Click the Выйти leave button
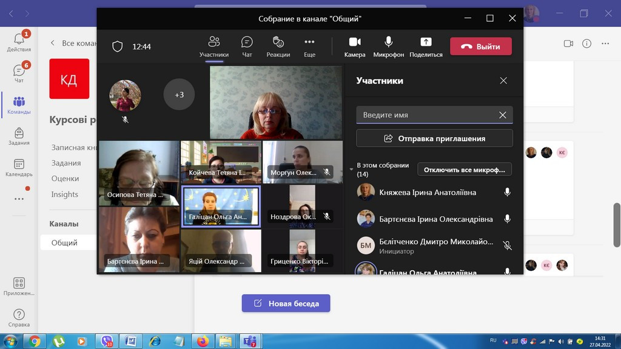Viewport: 621px width, 349px height. 481,47
